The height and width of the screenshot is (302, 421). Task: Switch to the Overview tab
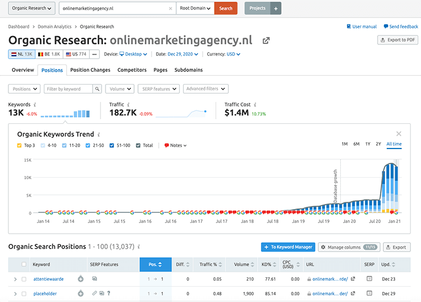[23, 70]
